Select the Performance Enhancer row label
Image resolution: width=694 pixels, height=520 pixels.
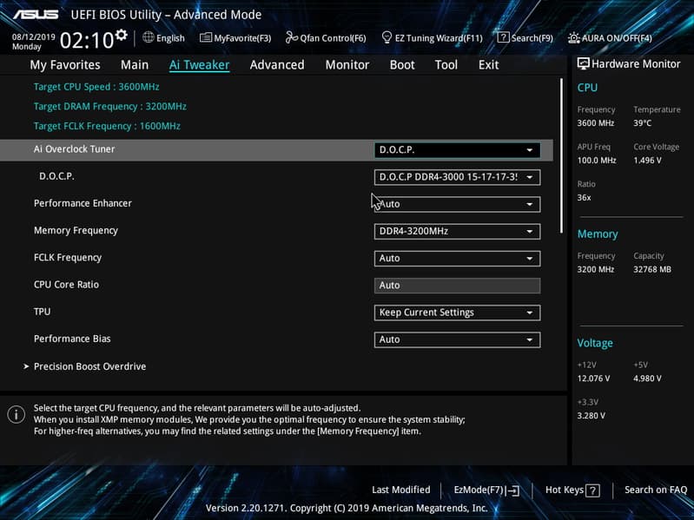(x=83, y=203)
